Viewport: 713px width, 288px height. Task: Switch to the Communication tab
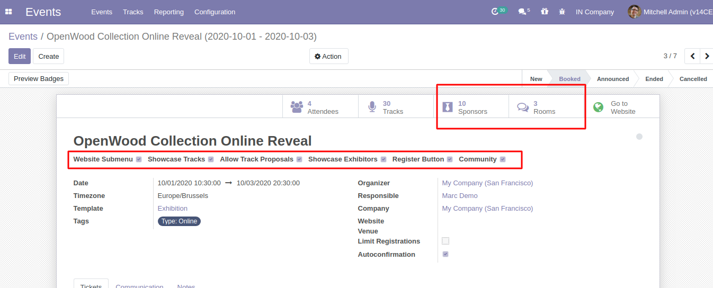pyautogui.click(x=139, y=286)
